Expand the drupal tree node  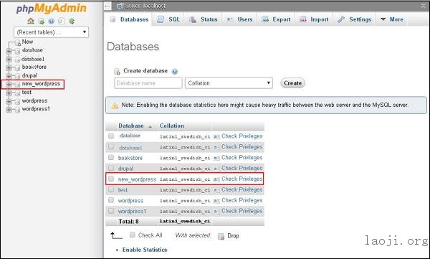pyautogui.click(x=9, y=76)
